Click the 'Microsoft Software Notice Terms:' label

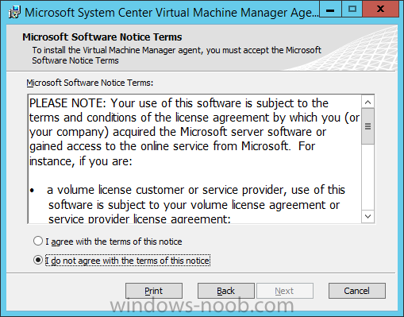(90, 83)
